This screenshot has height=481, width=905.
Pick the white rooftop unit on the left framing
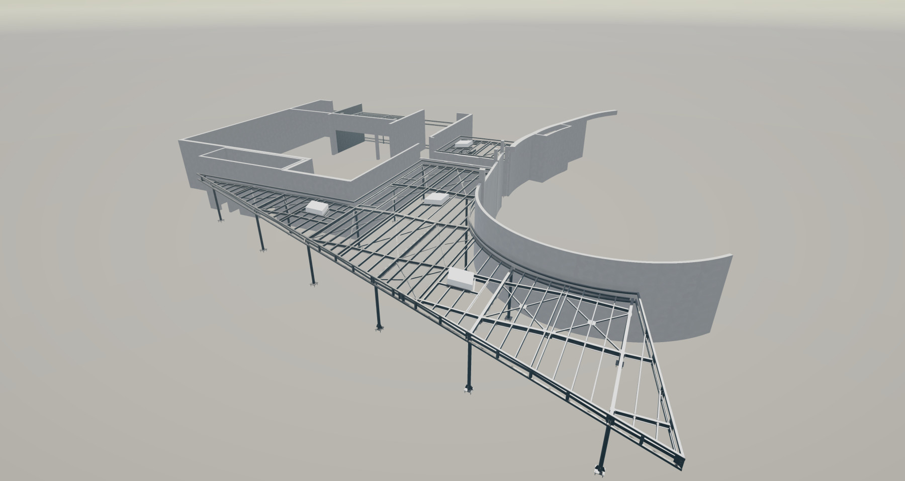317,207
